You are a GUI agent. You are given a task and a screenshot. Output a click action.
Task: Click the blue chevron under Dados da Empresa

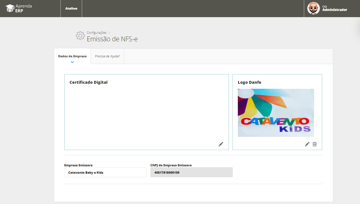pyautogui.click(x=72, y=62)
